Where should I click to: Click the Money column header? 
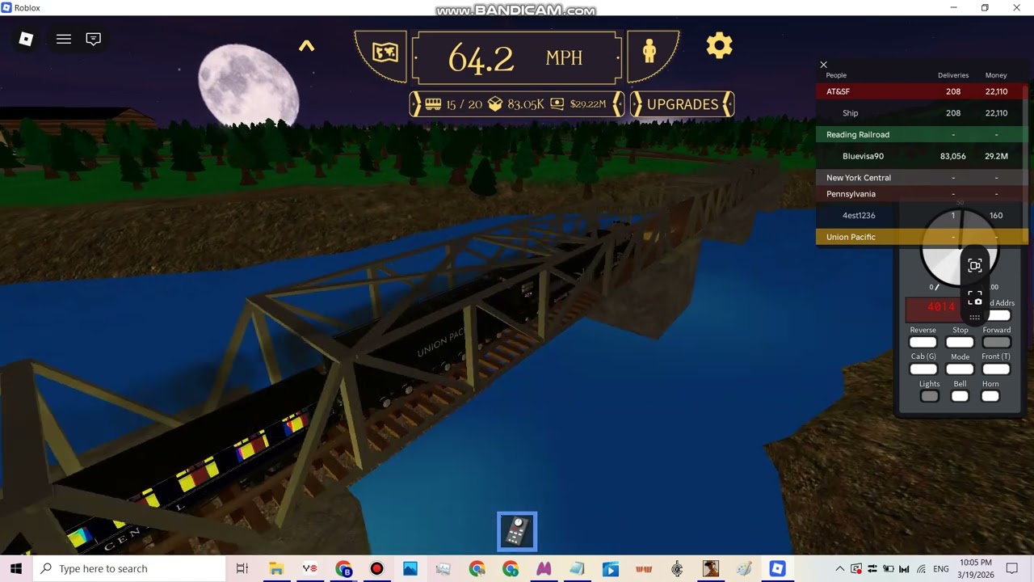[996, 75]
